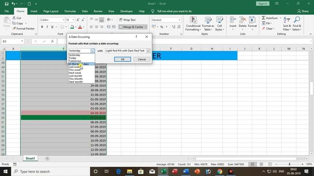Click Merge & Center button
The height and width of the screenshot is (176, 314).
pyautogui.click(x=131, y=27)
